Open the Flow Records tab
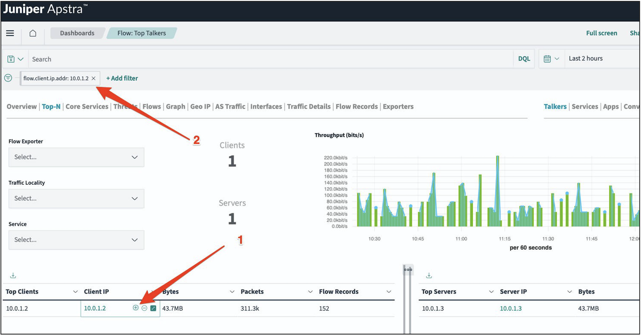The height and width of the screenshot is (335, 641). coord(357,106)
